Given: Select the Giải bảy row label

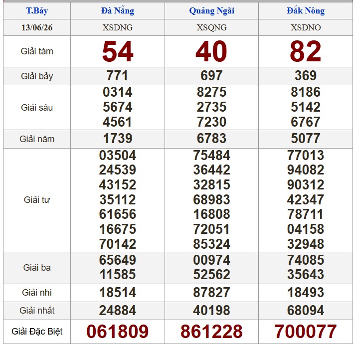Looking at the screenshot, I should coord(37,76).
